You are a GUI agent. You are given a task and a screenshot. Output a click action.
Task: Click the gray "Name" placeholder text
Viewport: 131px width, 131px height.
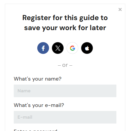point(24,91)
